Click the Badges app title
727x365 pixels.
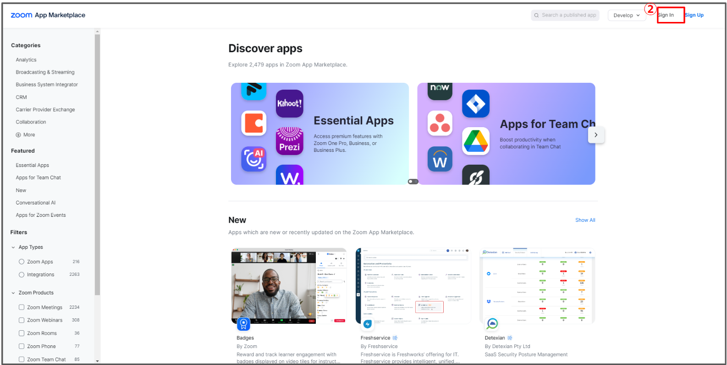[x=245, y=338]
